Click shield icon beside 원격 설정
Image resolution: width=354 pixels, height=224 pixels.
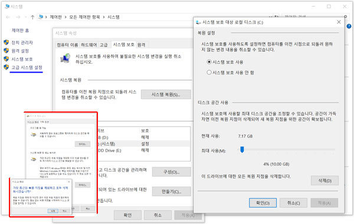[x=6, y=51]
